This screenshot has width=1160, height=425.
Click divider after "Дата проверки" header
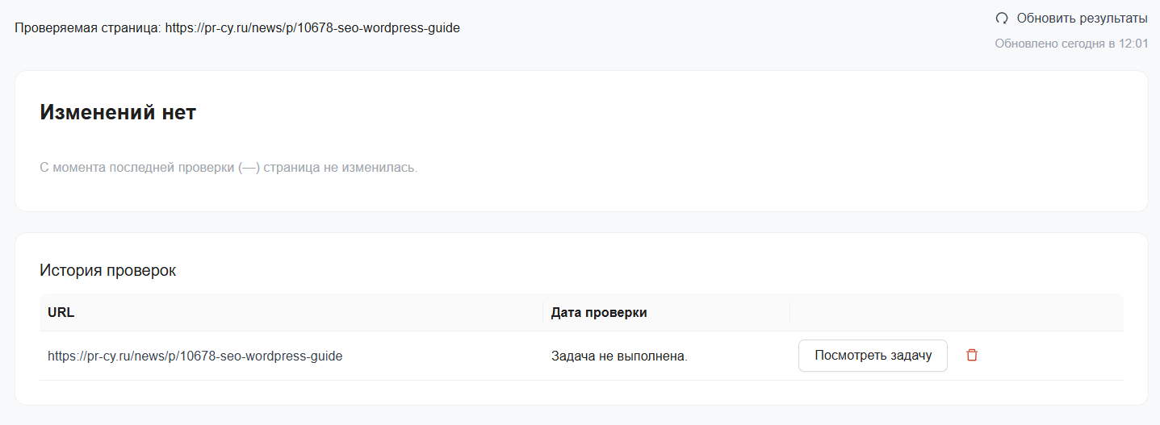tap(789, 312)
